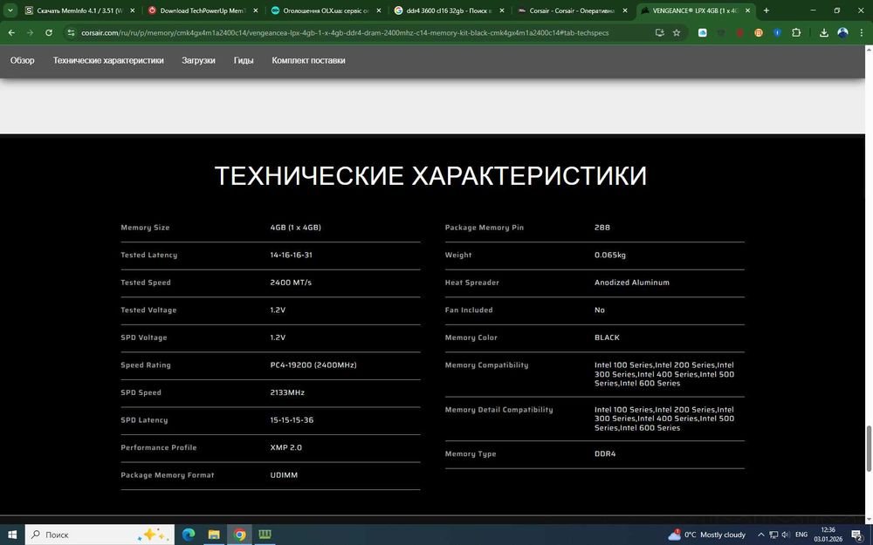This screenshot has height=545, width=873.
Task: Click the 'Fan Included' label
Action: [x=469, y=310]
